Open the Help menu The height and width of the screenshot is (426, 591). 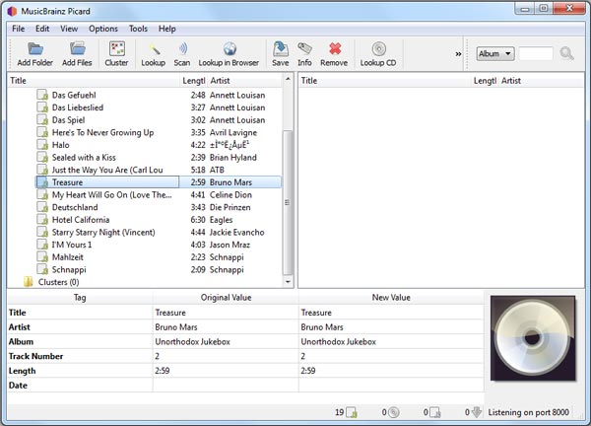coord(167,29)
